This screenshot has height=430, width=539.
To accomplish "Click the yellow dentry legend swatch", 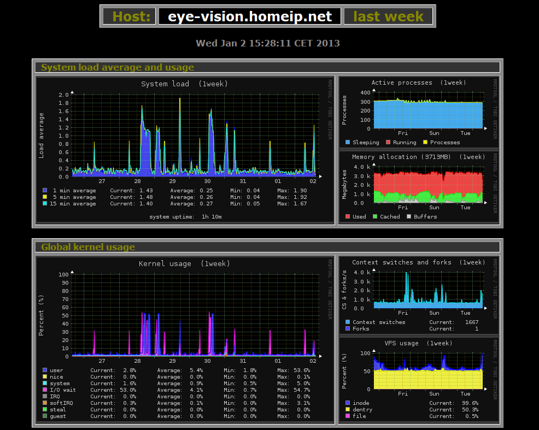I will coord(348,409).
